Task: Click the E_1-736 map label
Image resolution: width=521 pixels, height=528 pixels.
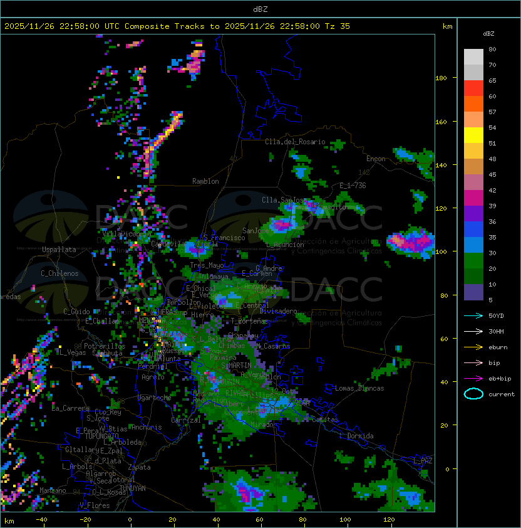Action: point(353,186)
